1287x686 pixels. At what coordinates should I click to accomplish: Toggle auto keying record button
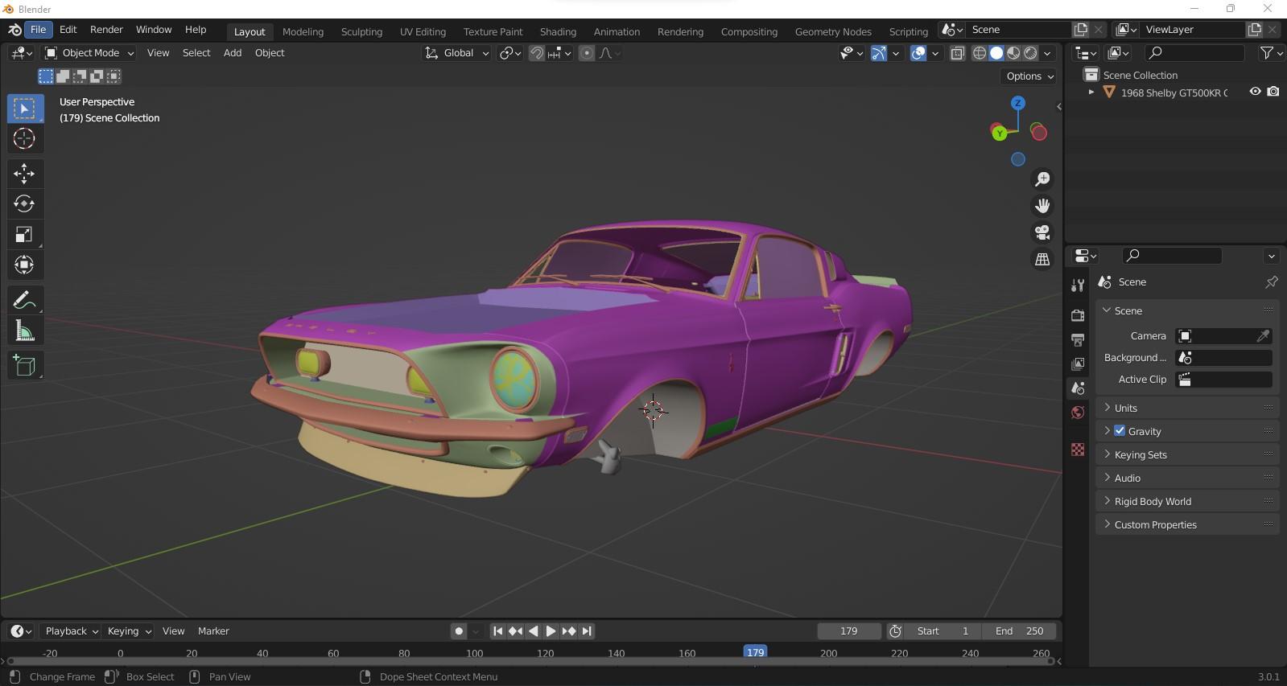coord(459,631)
